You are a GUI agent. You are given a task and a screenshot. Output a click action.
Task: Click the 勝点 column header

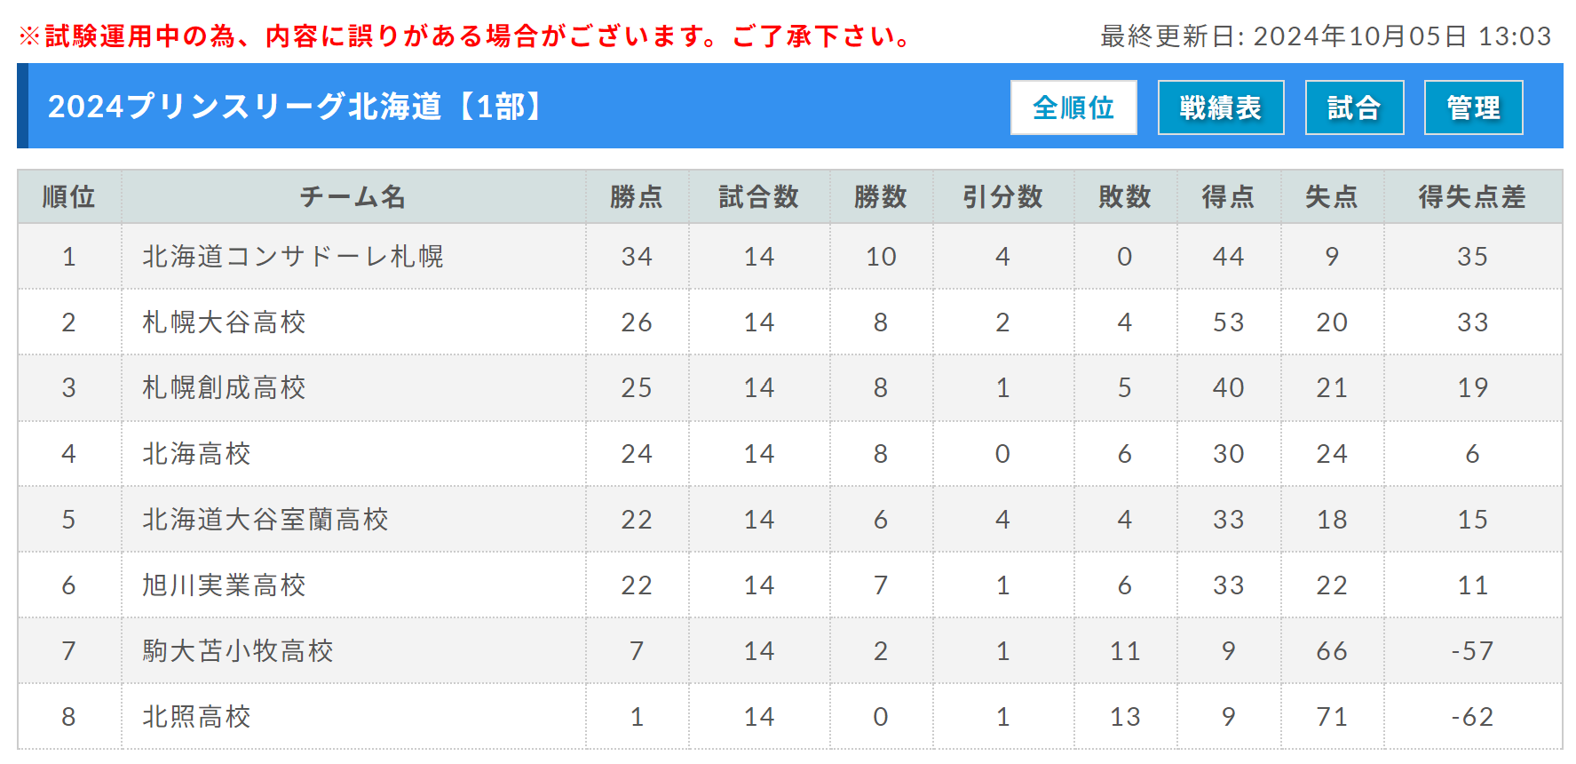coord(637,197)
